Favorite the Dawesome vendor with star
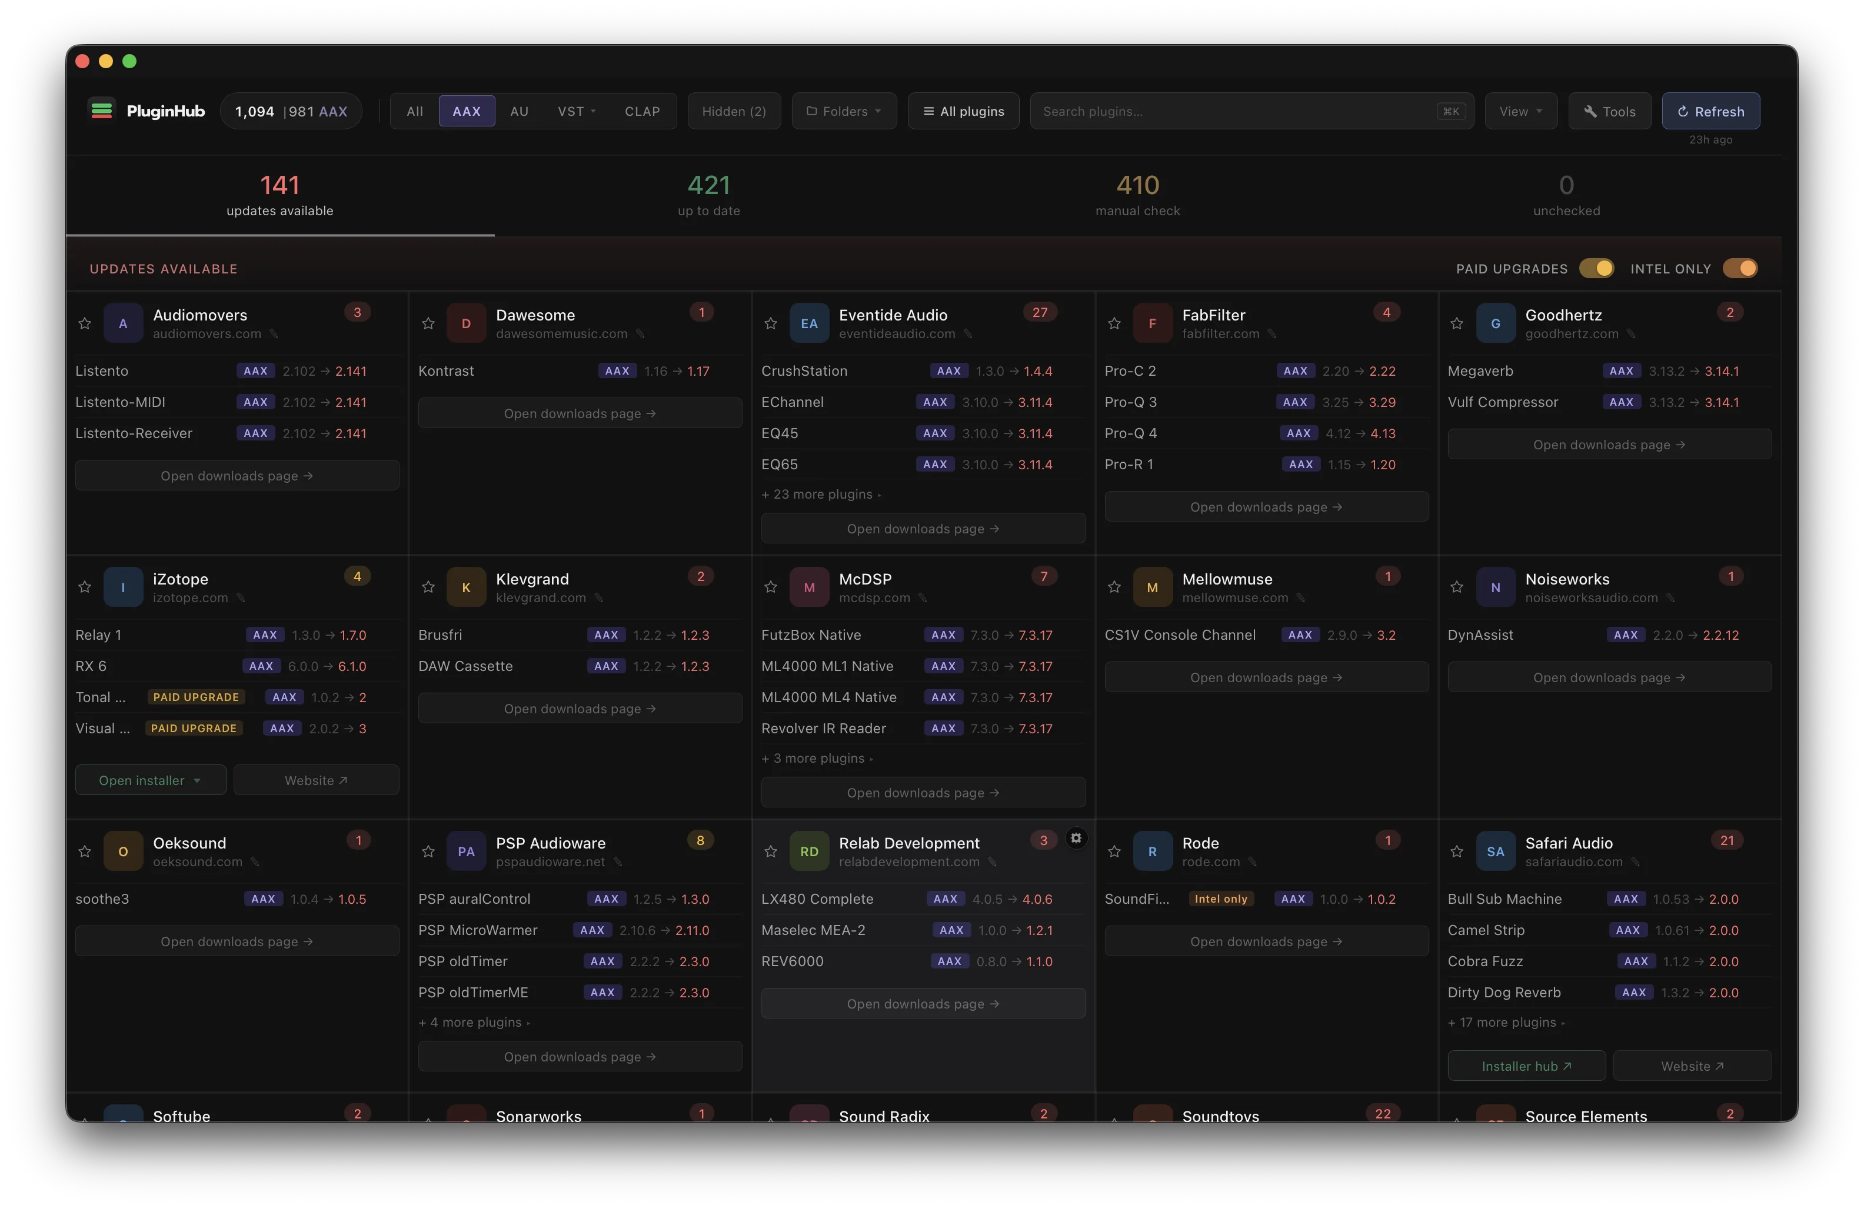 (x=428, y=323)
